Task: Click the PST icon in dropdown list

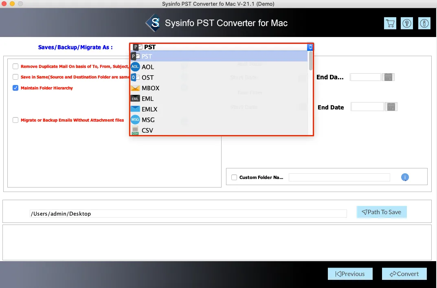Action: (x=136, y=56)
